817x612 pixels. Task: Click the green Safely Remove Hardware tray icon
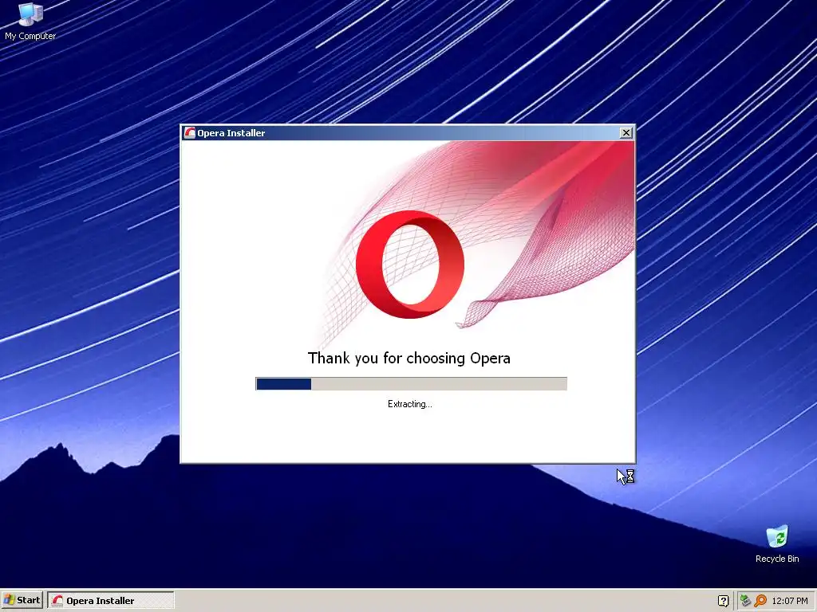[745, 601]
